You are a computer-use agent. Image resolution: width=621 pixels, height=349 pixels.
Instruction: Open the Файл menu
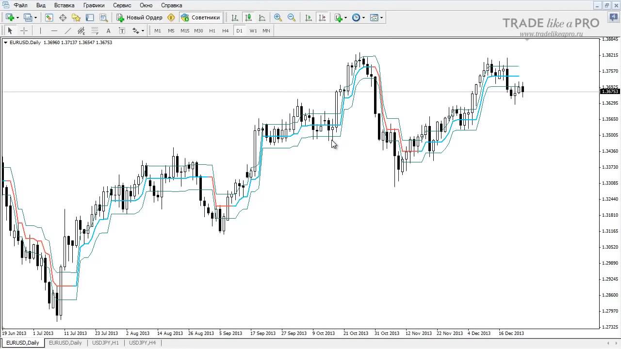tap(20, 5)
